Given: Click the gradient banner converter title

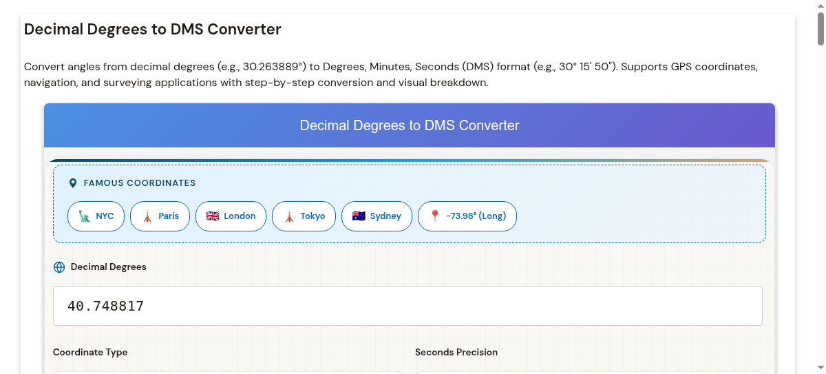Looking at the screenshot, I should pyautogui.click(x=410, y=125).
